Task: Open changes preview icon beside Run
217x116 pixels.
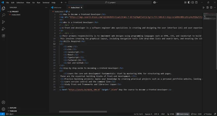Action: (207, 8)
